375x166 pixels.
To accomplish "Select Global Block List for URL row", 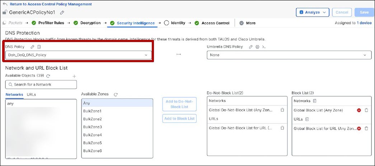I will pyautogui.click(x=332, y=128).
